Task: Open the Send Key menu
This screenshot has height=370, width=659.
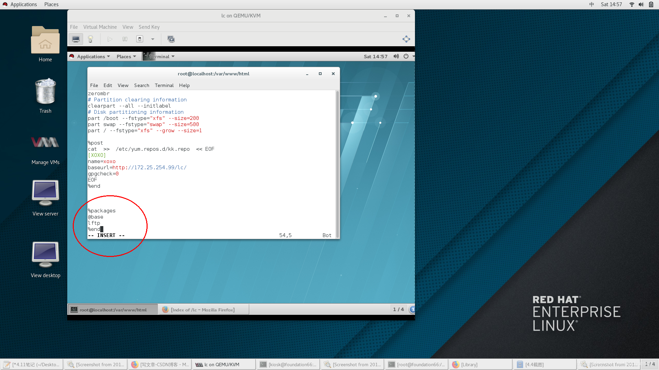Action: [x=149, y=27]
